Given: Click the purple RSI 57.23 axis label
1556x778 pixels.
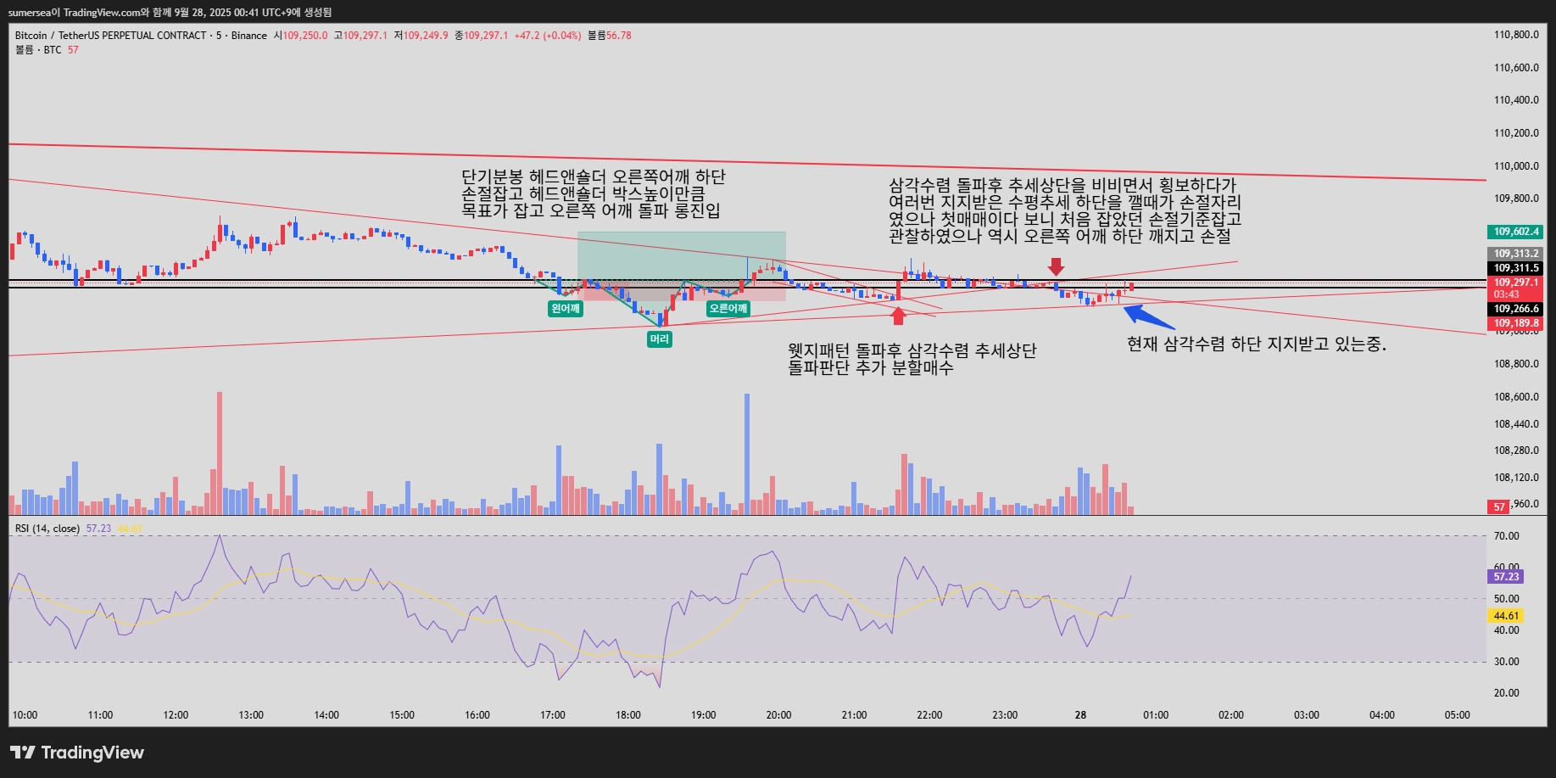Looking at the screenshot, I should [1506, 577].
